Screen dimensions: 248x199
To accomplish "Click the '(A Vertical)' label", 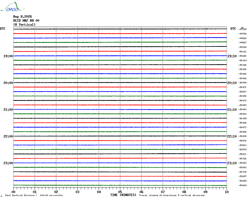I will tap(24, 25).
